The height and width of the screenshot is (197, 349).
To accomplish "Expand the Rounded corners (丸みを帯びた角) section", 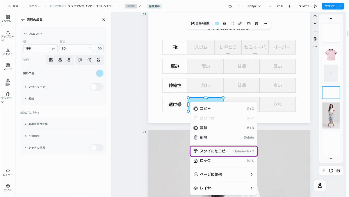I will 25,124.
